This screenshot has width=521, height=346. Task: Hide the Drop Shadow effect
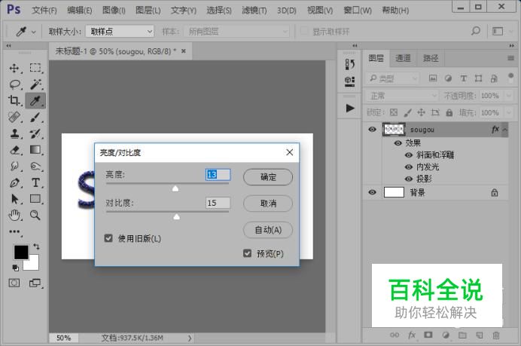click(409, 179)
